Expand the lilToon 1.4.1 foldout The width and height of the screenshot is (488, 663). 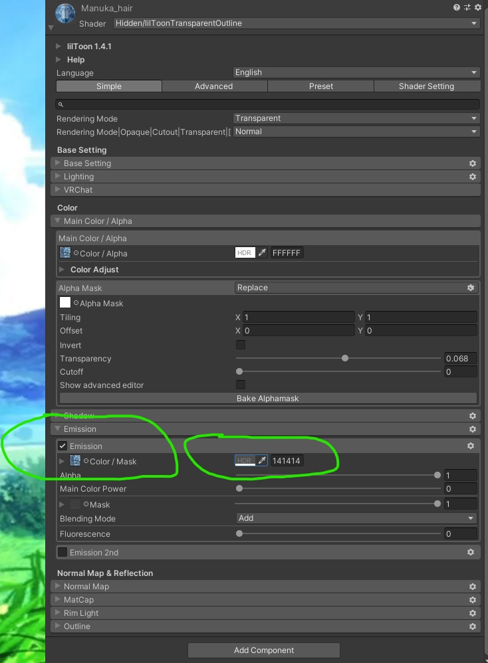tap(59, 46)
